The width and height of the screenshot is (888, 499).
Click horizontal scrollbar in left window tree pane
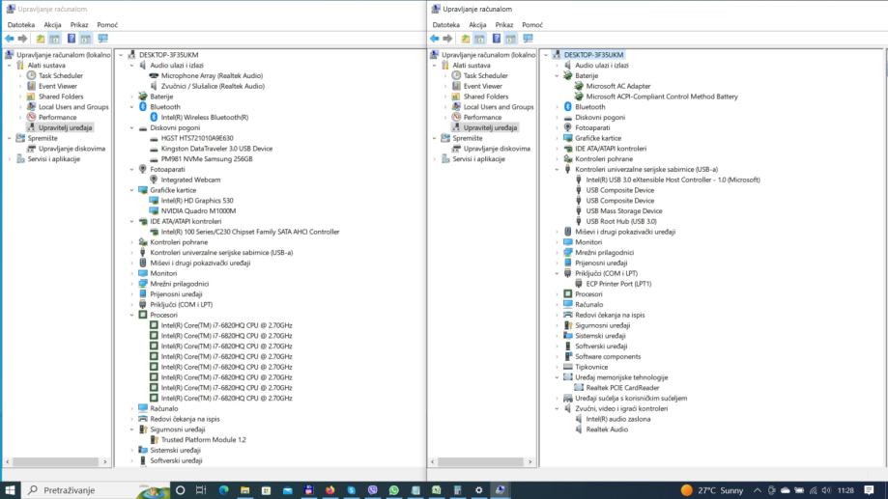(55, 461)
